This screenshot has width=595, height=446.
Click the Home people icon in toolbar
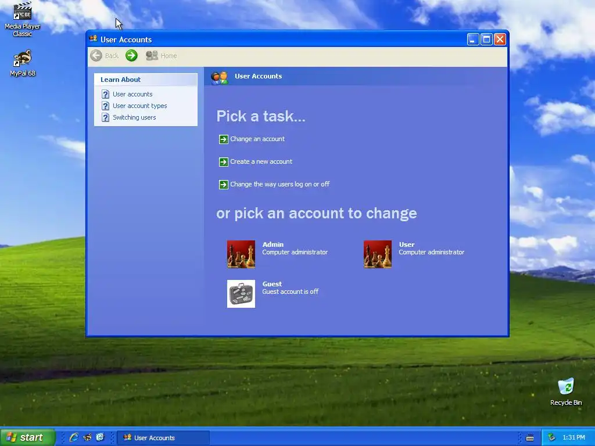click(x=152, y=56)
